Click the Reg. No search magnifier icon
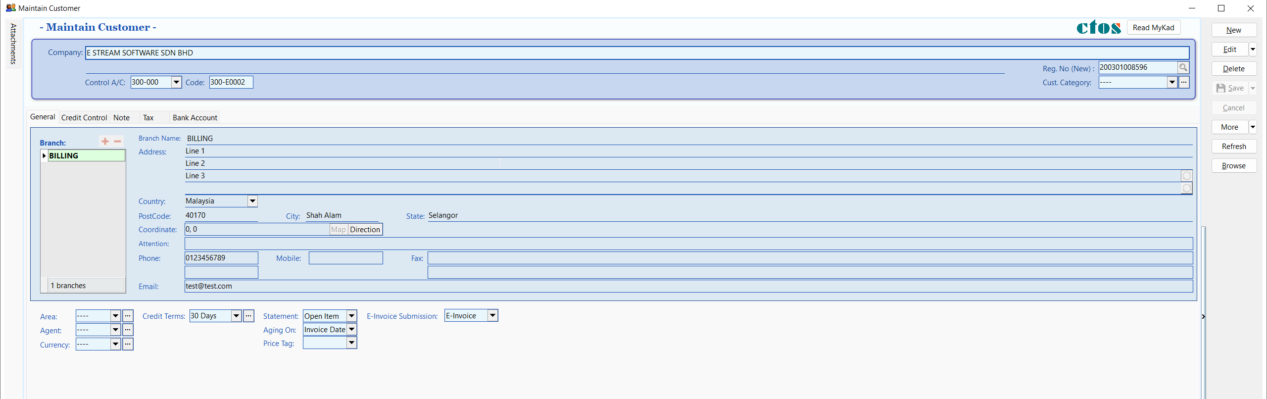Screen dimensions: 1267x399 pyautogui.click(x=1183, y=67)
